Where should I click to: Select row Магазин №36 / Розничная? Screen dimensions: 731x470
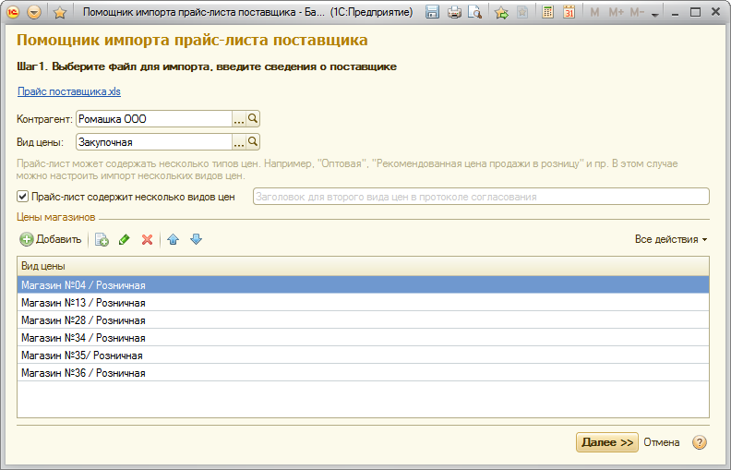click(363, 373)
